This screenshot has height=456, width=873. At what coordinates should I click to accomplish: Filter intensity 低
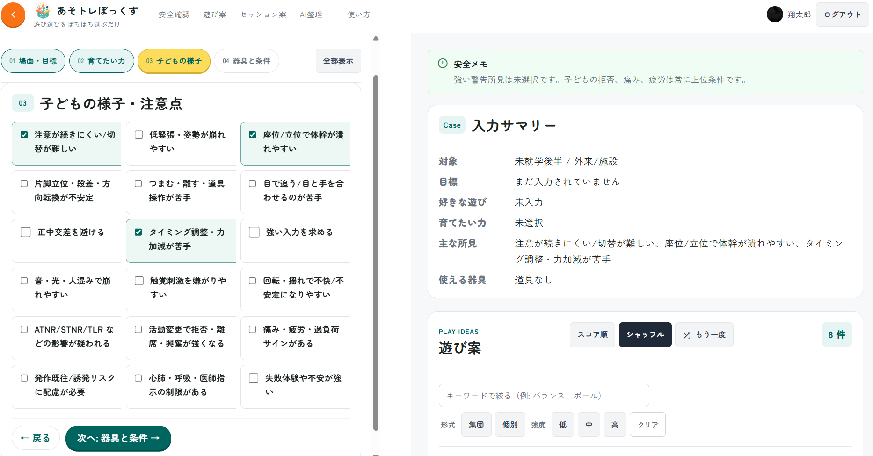563,425
